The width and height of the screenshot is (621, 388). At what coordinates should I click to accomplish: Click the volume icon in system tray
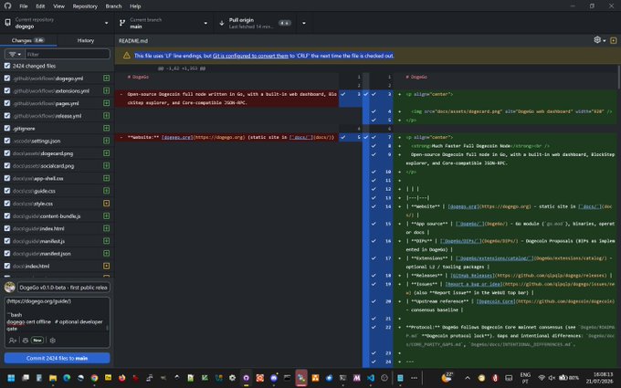click(553, 378)
